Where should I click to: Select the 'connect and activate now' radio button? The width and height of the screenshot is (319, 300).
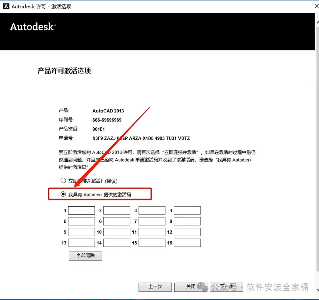63,181
